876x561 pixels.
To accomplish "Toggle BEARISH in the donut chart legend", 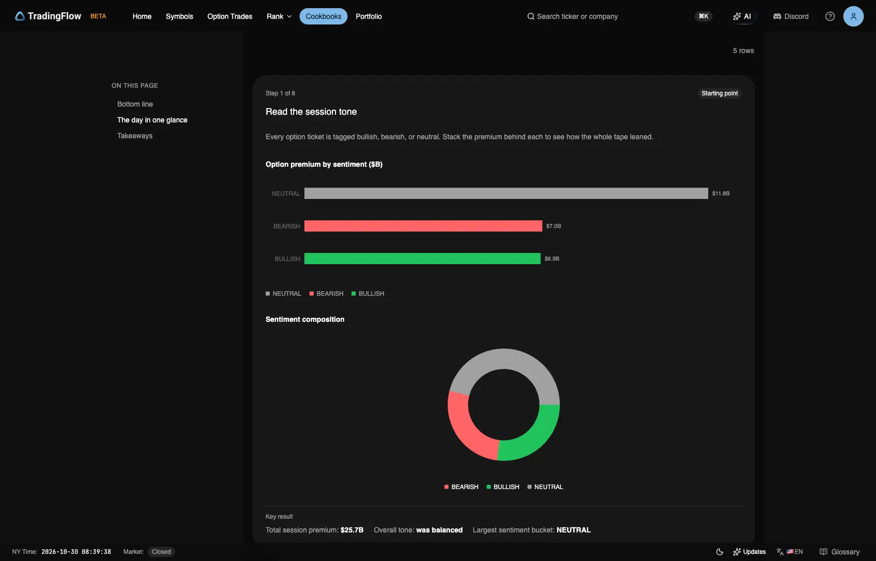I will pyautogui.click(x=461, y=487).
